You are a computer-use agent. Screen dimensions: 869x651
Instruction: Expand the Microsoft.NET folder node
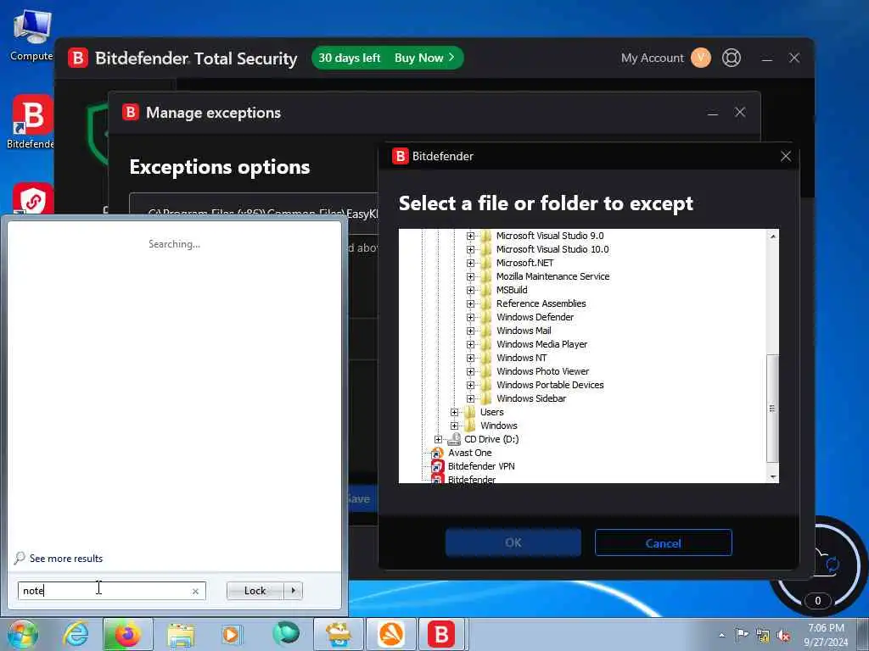tap(470, 263)
